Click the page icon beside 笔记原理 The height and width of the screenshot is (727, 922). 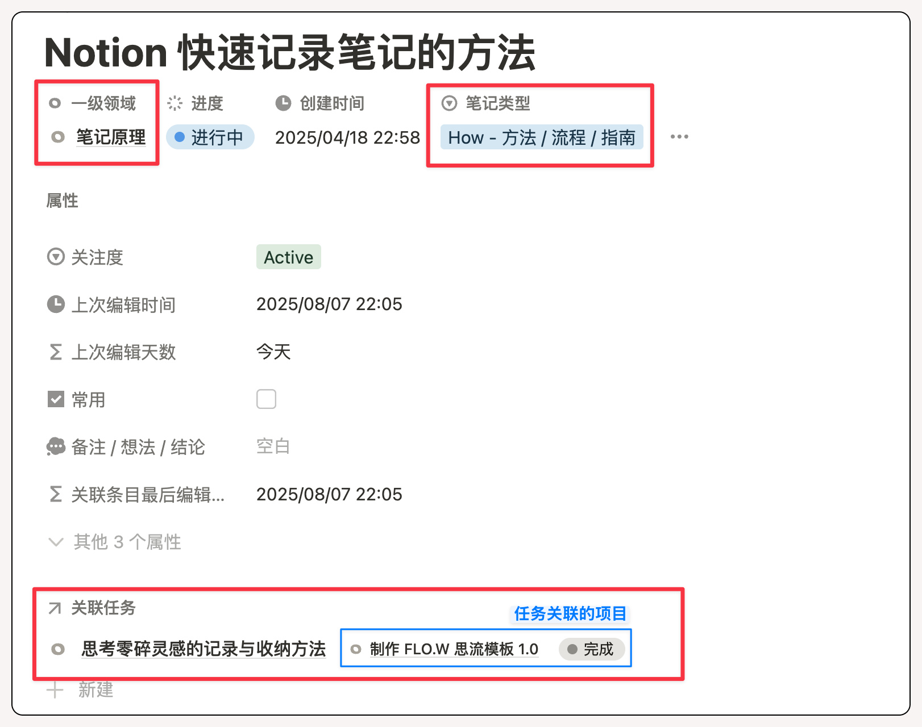click(58, 137)
